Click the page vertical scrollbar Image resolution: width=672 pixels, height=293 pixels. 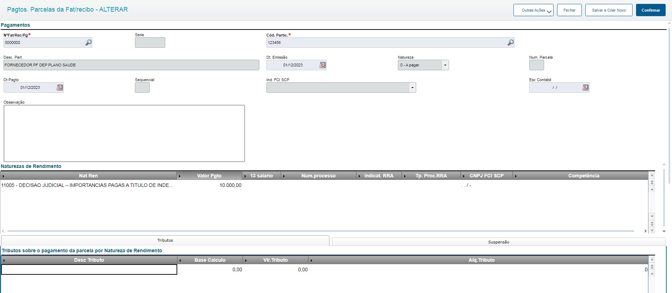tap(669, 105)
